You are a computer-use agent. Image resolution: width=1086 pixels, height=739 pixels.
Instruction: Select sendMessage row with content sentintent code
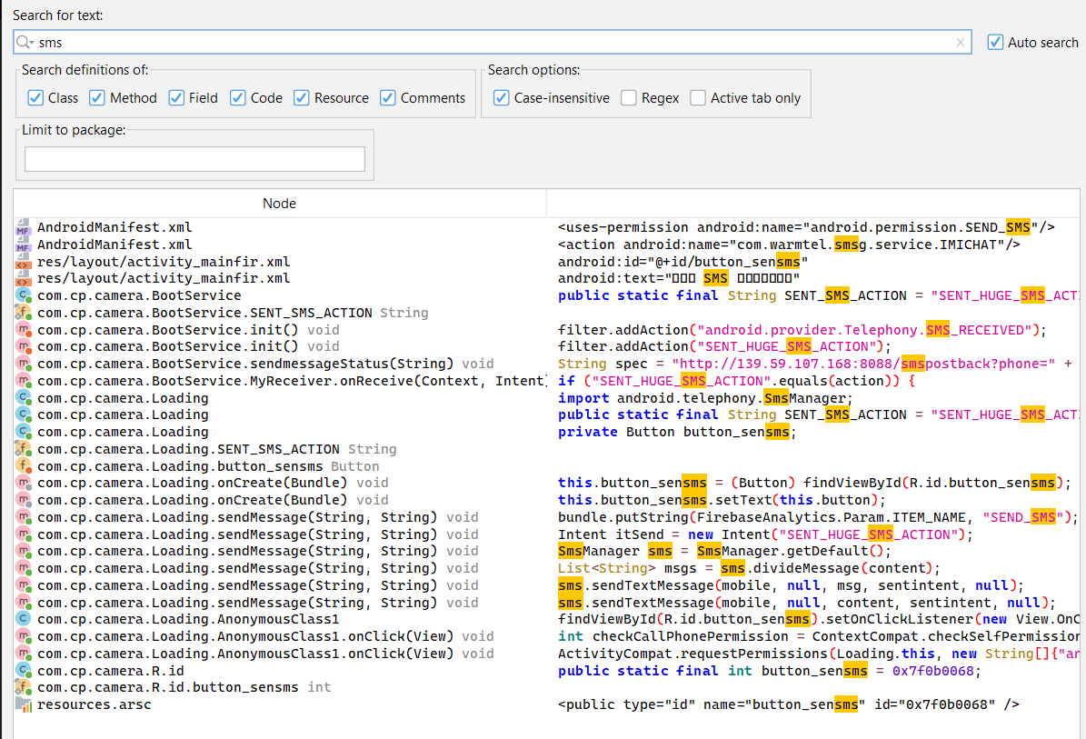coord(547,603)
